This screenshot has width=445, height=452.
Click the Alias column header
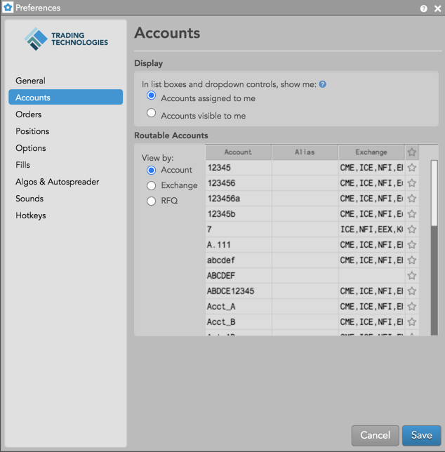click(305, 152)
